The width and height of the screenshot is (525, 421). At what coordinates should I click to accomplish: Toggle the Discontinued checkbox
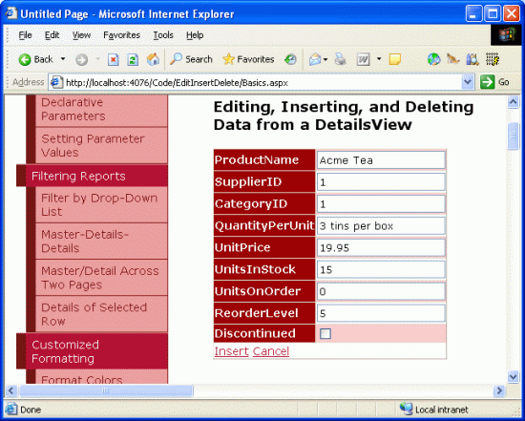coord(325,333)
